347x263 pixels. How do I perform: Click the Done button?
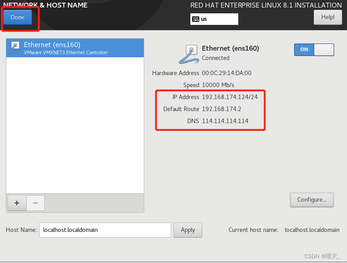(17, 17)
